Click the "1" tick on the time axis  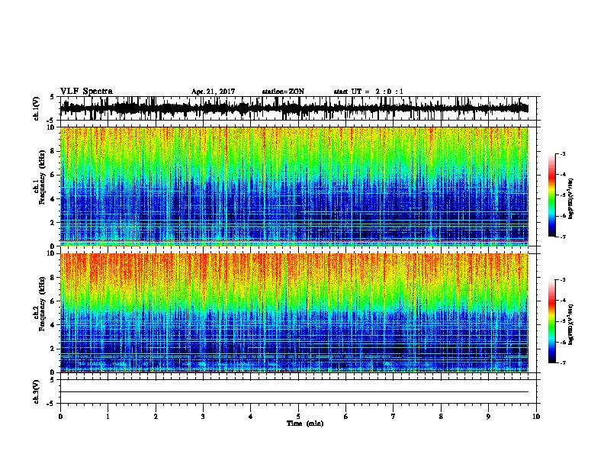pos(108,417)
